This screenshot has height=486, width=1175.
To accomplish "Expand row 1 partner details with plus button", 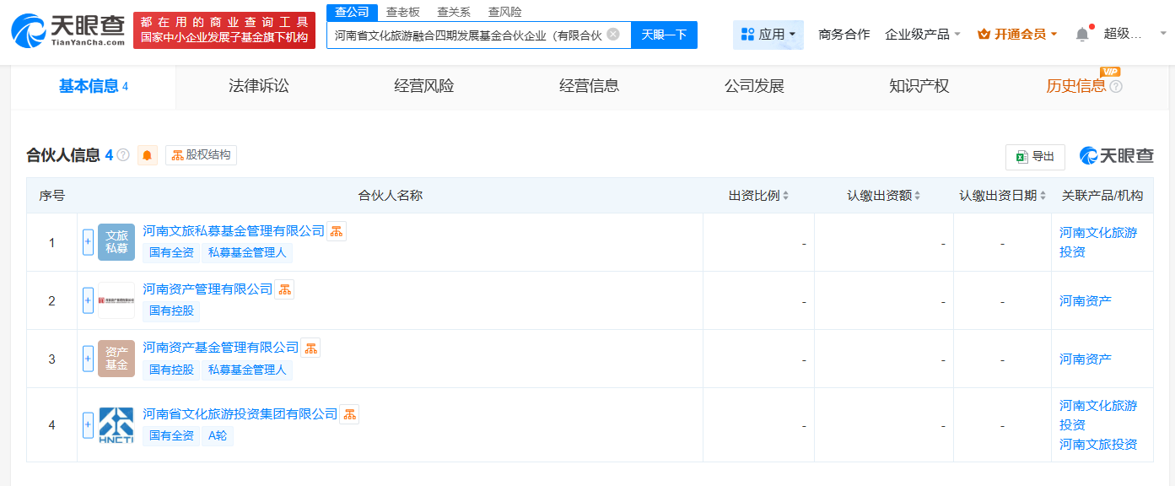I will pos(88,242).
